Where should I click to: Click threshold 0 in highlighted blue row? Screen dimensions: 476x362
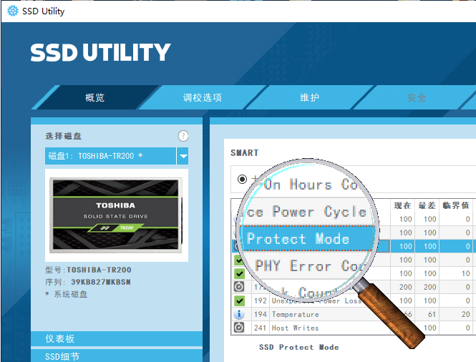click(468, 246)
